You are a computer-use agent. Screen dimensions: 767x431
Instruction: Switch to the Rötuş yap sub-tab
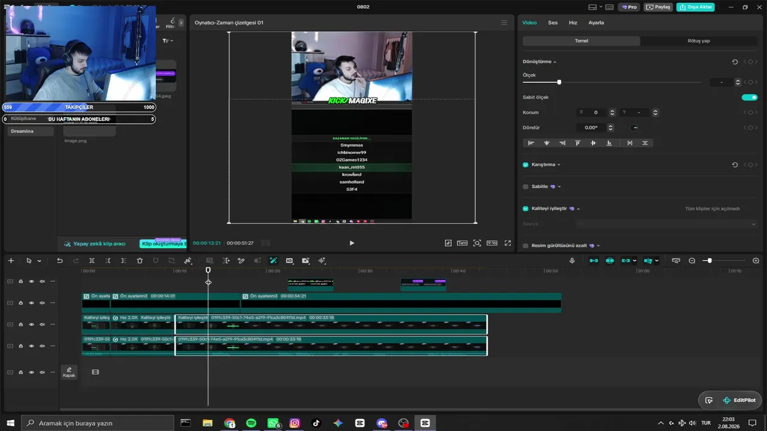(x=699, y=41)
